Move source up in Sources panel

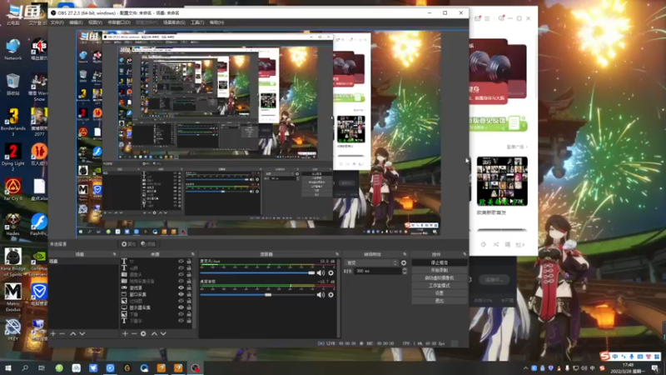[154, 334]
